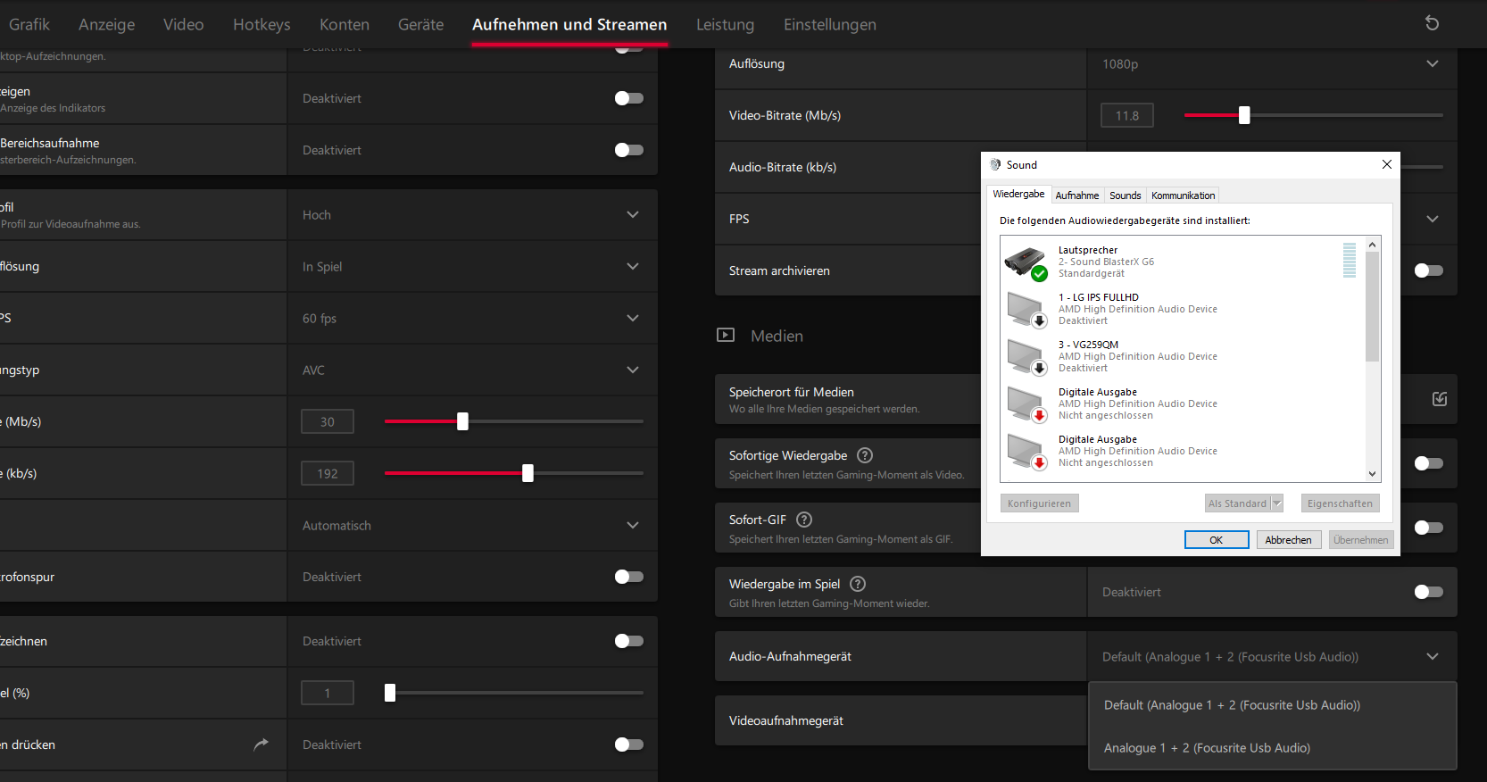Open the 60 fps dropdown
1487x782 pixels.
(x=472, y=318)
